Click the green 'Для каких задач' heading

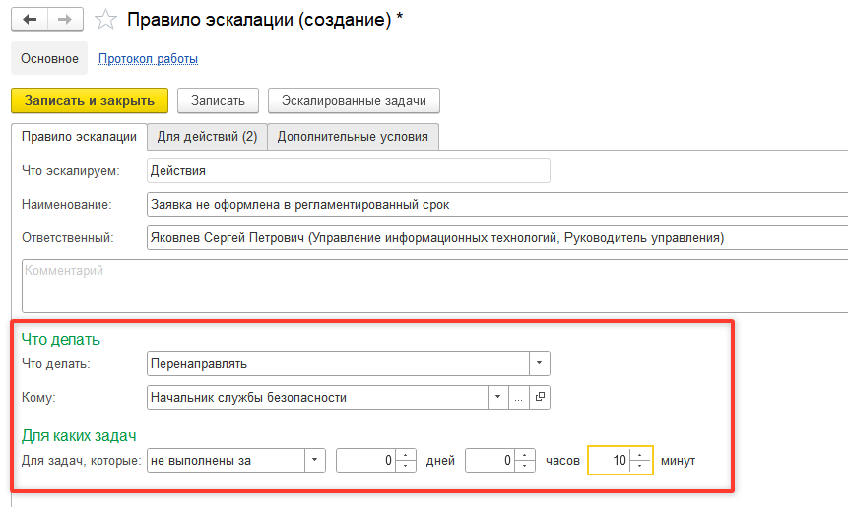(79, 436)
